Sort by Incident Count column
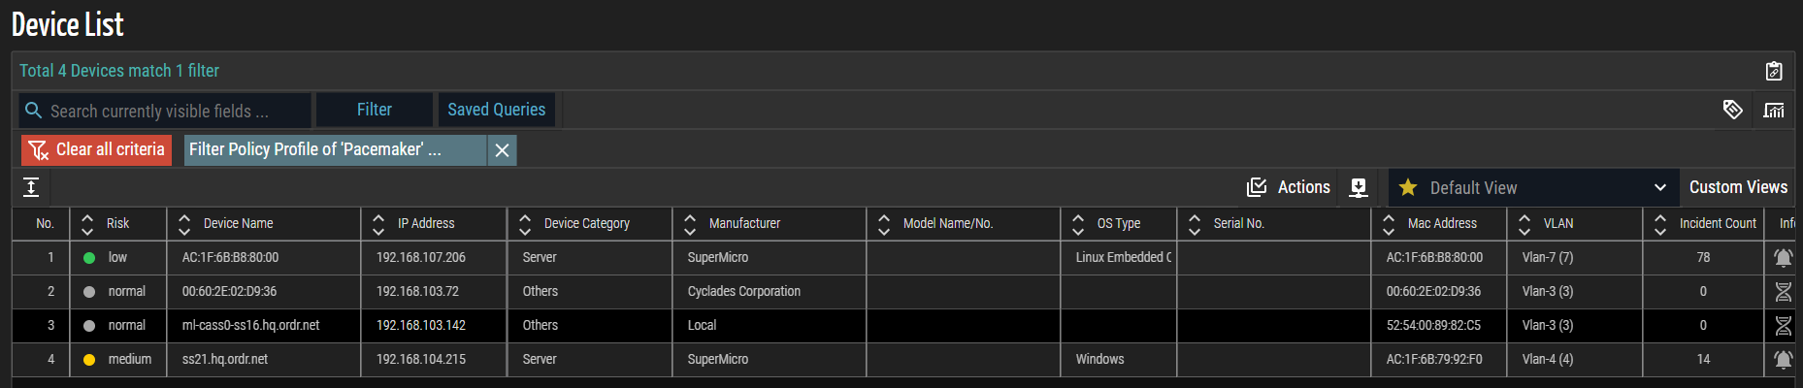1803x388 pixels. coord(1660,224)
